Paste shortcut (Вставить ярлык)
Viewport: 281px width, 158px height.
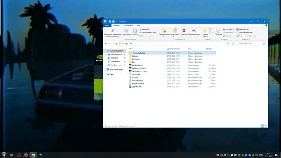click(147, 36)
